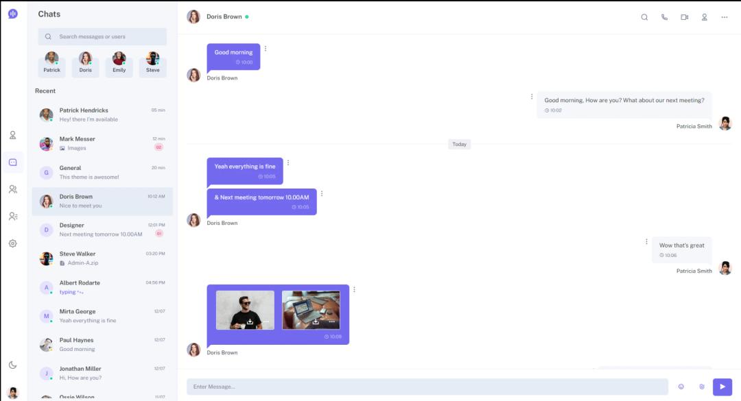Click the attachment paperclip icon
Screen dimensions: 741x401
click(x=701, y=387)
